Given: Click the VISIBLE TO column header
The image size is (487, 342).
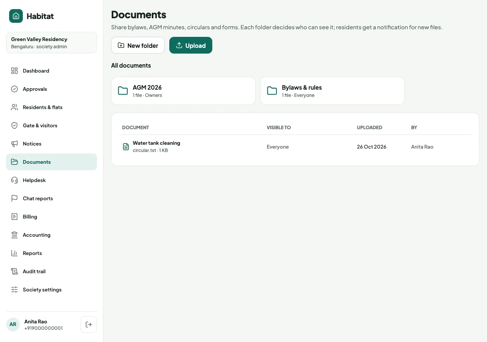Looking at the screenshot, I should tap(279, 128).
